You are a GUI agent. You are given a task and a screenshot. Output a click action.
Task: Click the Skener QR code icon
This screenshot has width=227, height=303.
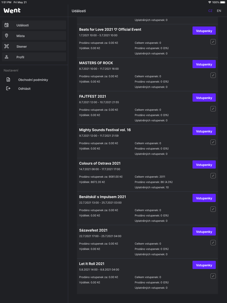(x=6, y=46)
